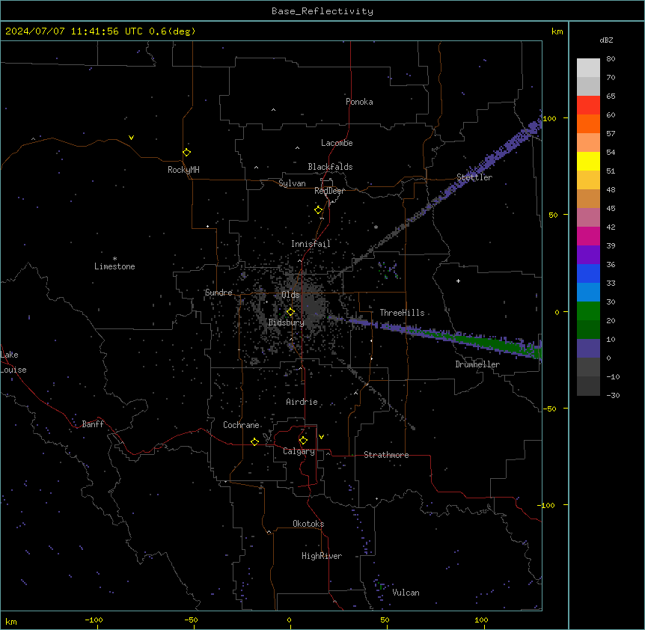
Task: Click the Olds label
Action: (x=290, y=295)
